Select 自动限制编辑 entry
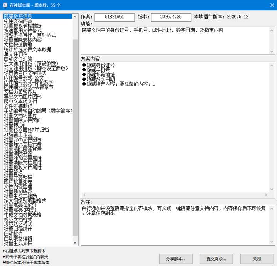277x266 pixels. (38, 239)
